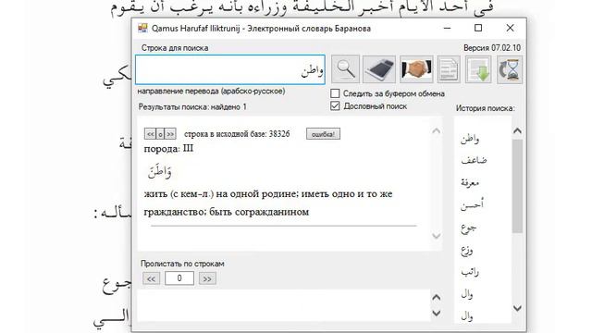
Task: Select history entry 'ضاعف'
Action: 474,160
